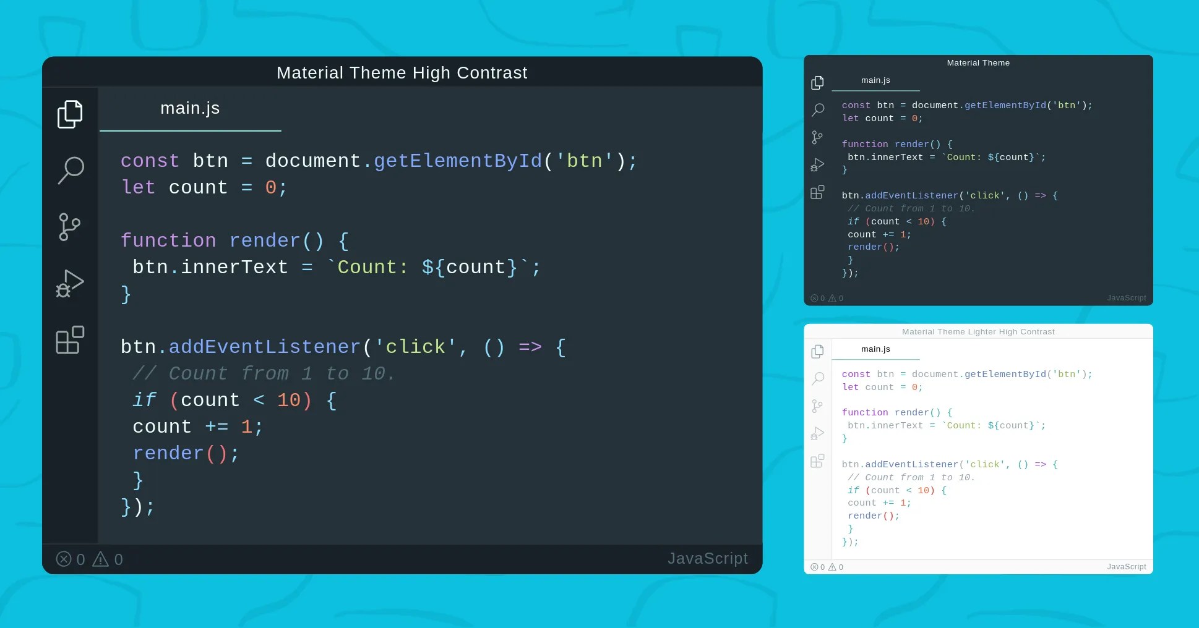
Task: Click 'btn.innerText' line in High Contrast editor
Action: 337,268
